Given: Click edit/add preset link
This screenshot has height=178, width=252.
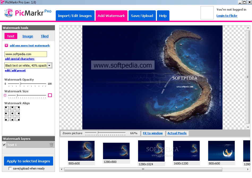Looking at the screenshot, I should [x=15, y=70].
